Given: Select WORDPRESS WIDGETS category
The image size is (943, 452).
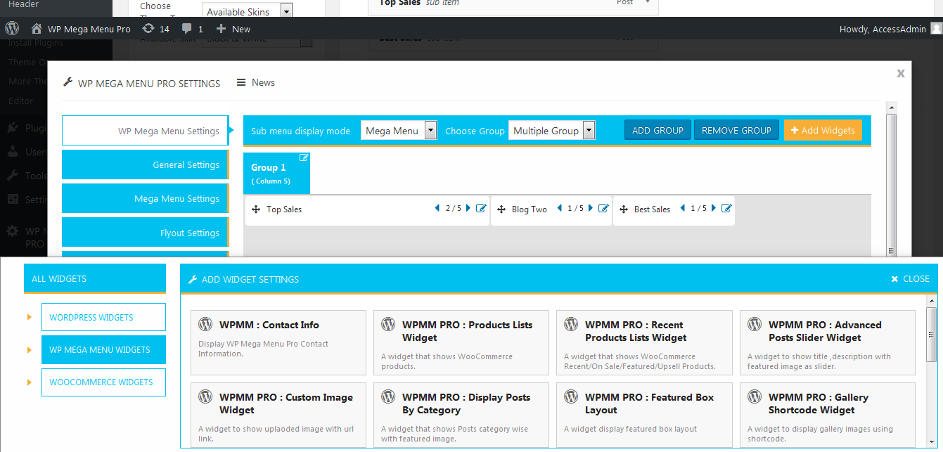Looking at the screenshot, I should [103, 317].
